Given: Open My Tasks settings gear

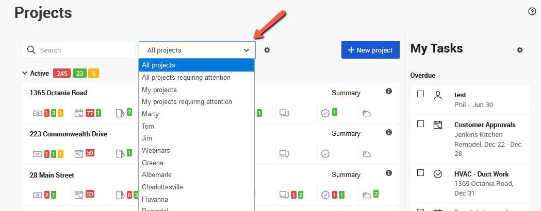Looking at the screenshot, I should (520, 50).
